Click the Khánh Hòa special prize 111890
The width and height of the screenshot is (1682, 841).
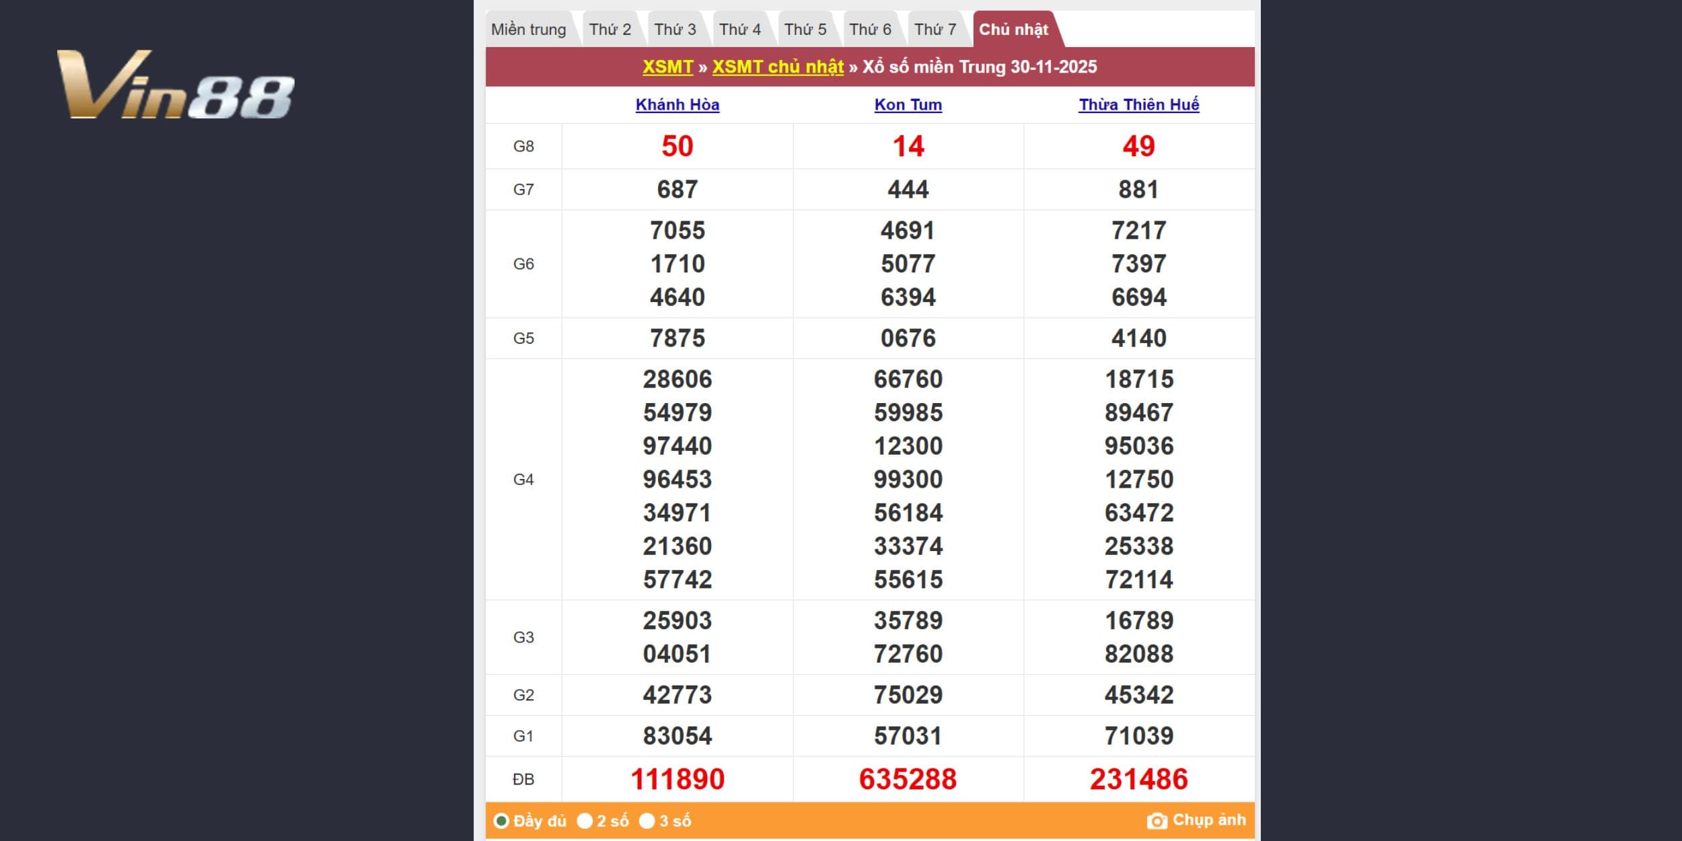pos(678,779)
